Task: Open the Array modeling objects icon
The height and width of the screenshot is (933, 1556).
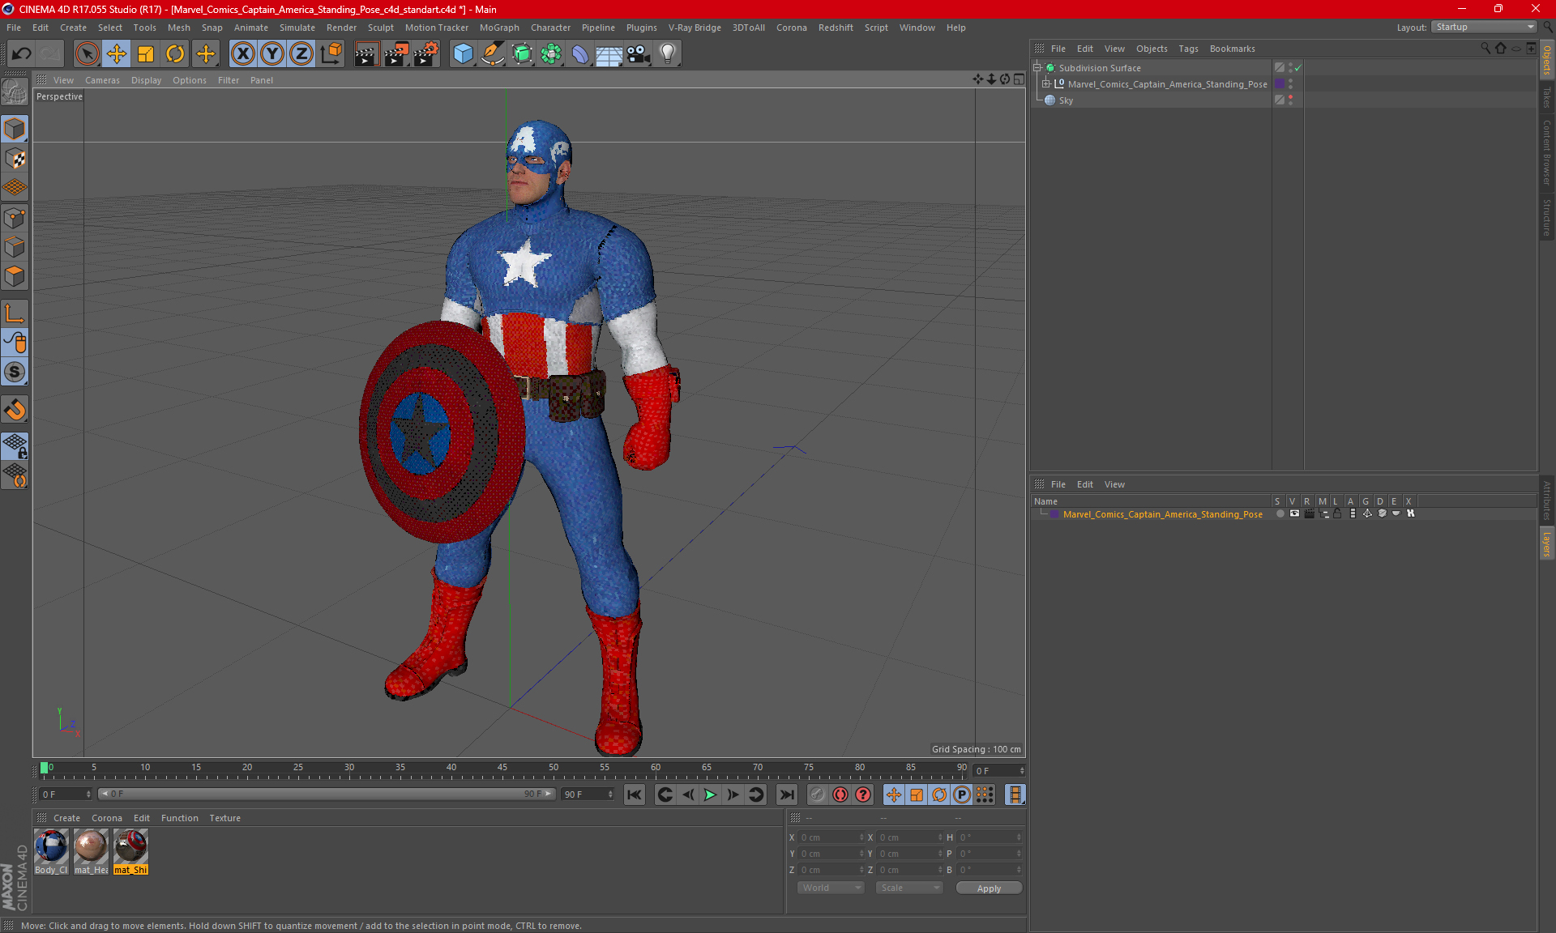Action: click(x=551, y=54)
